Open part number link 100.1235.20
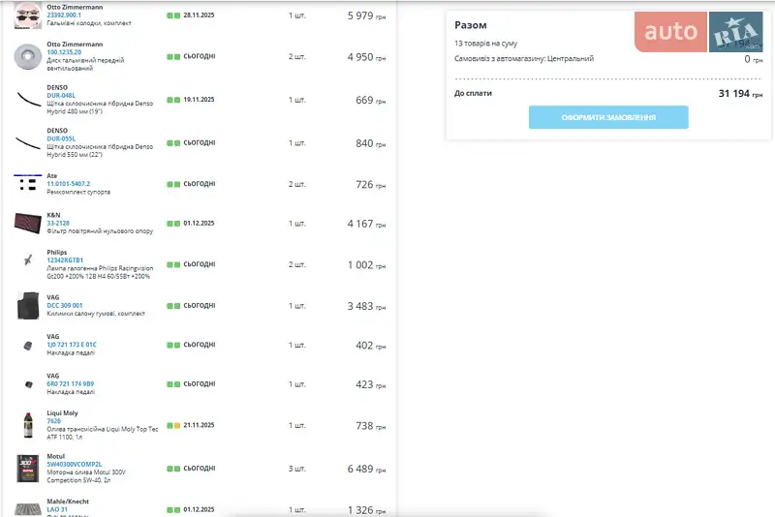 click(x=65, y=52)
